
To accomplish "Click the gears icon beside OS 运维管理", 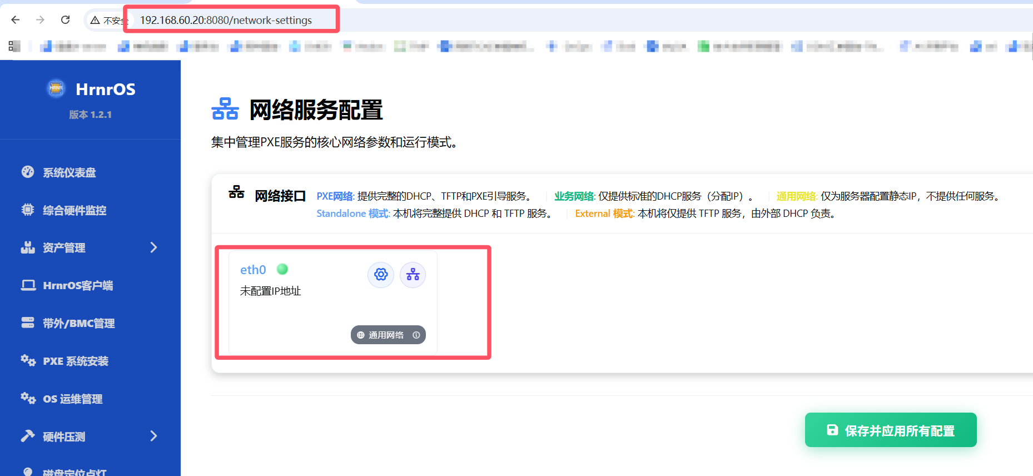I will tap(28, 398).
